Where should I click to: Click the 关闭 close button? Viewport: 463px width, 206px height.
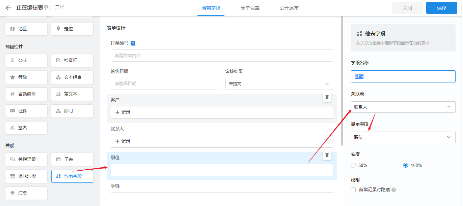point(407,8)
